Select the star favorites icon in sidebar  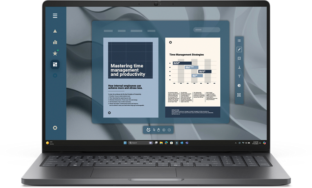click(x=55, y=53)
